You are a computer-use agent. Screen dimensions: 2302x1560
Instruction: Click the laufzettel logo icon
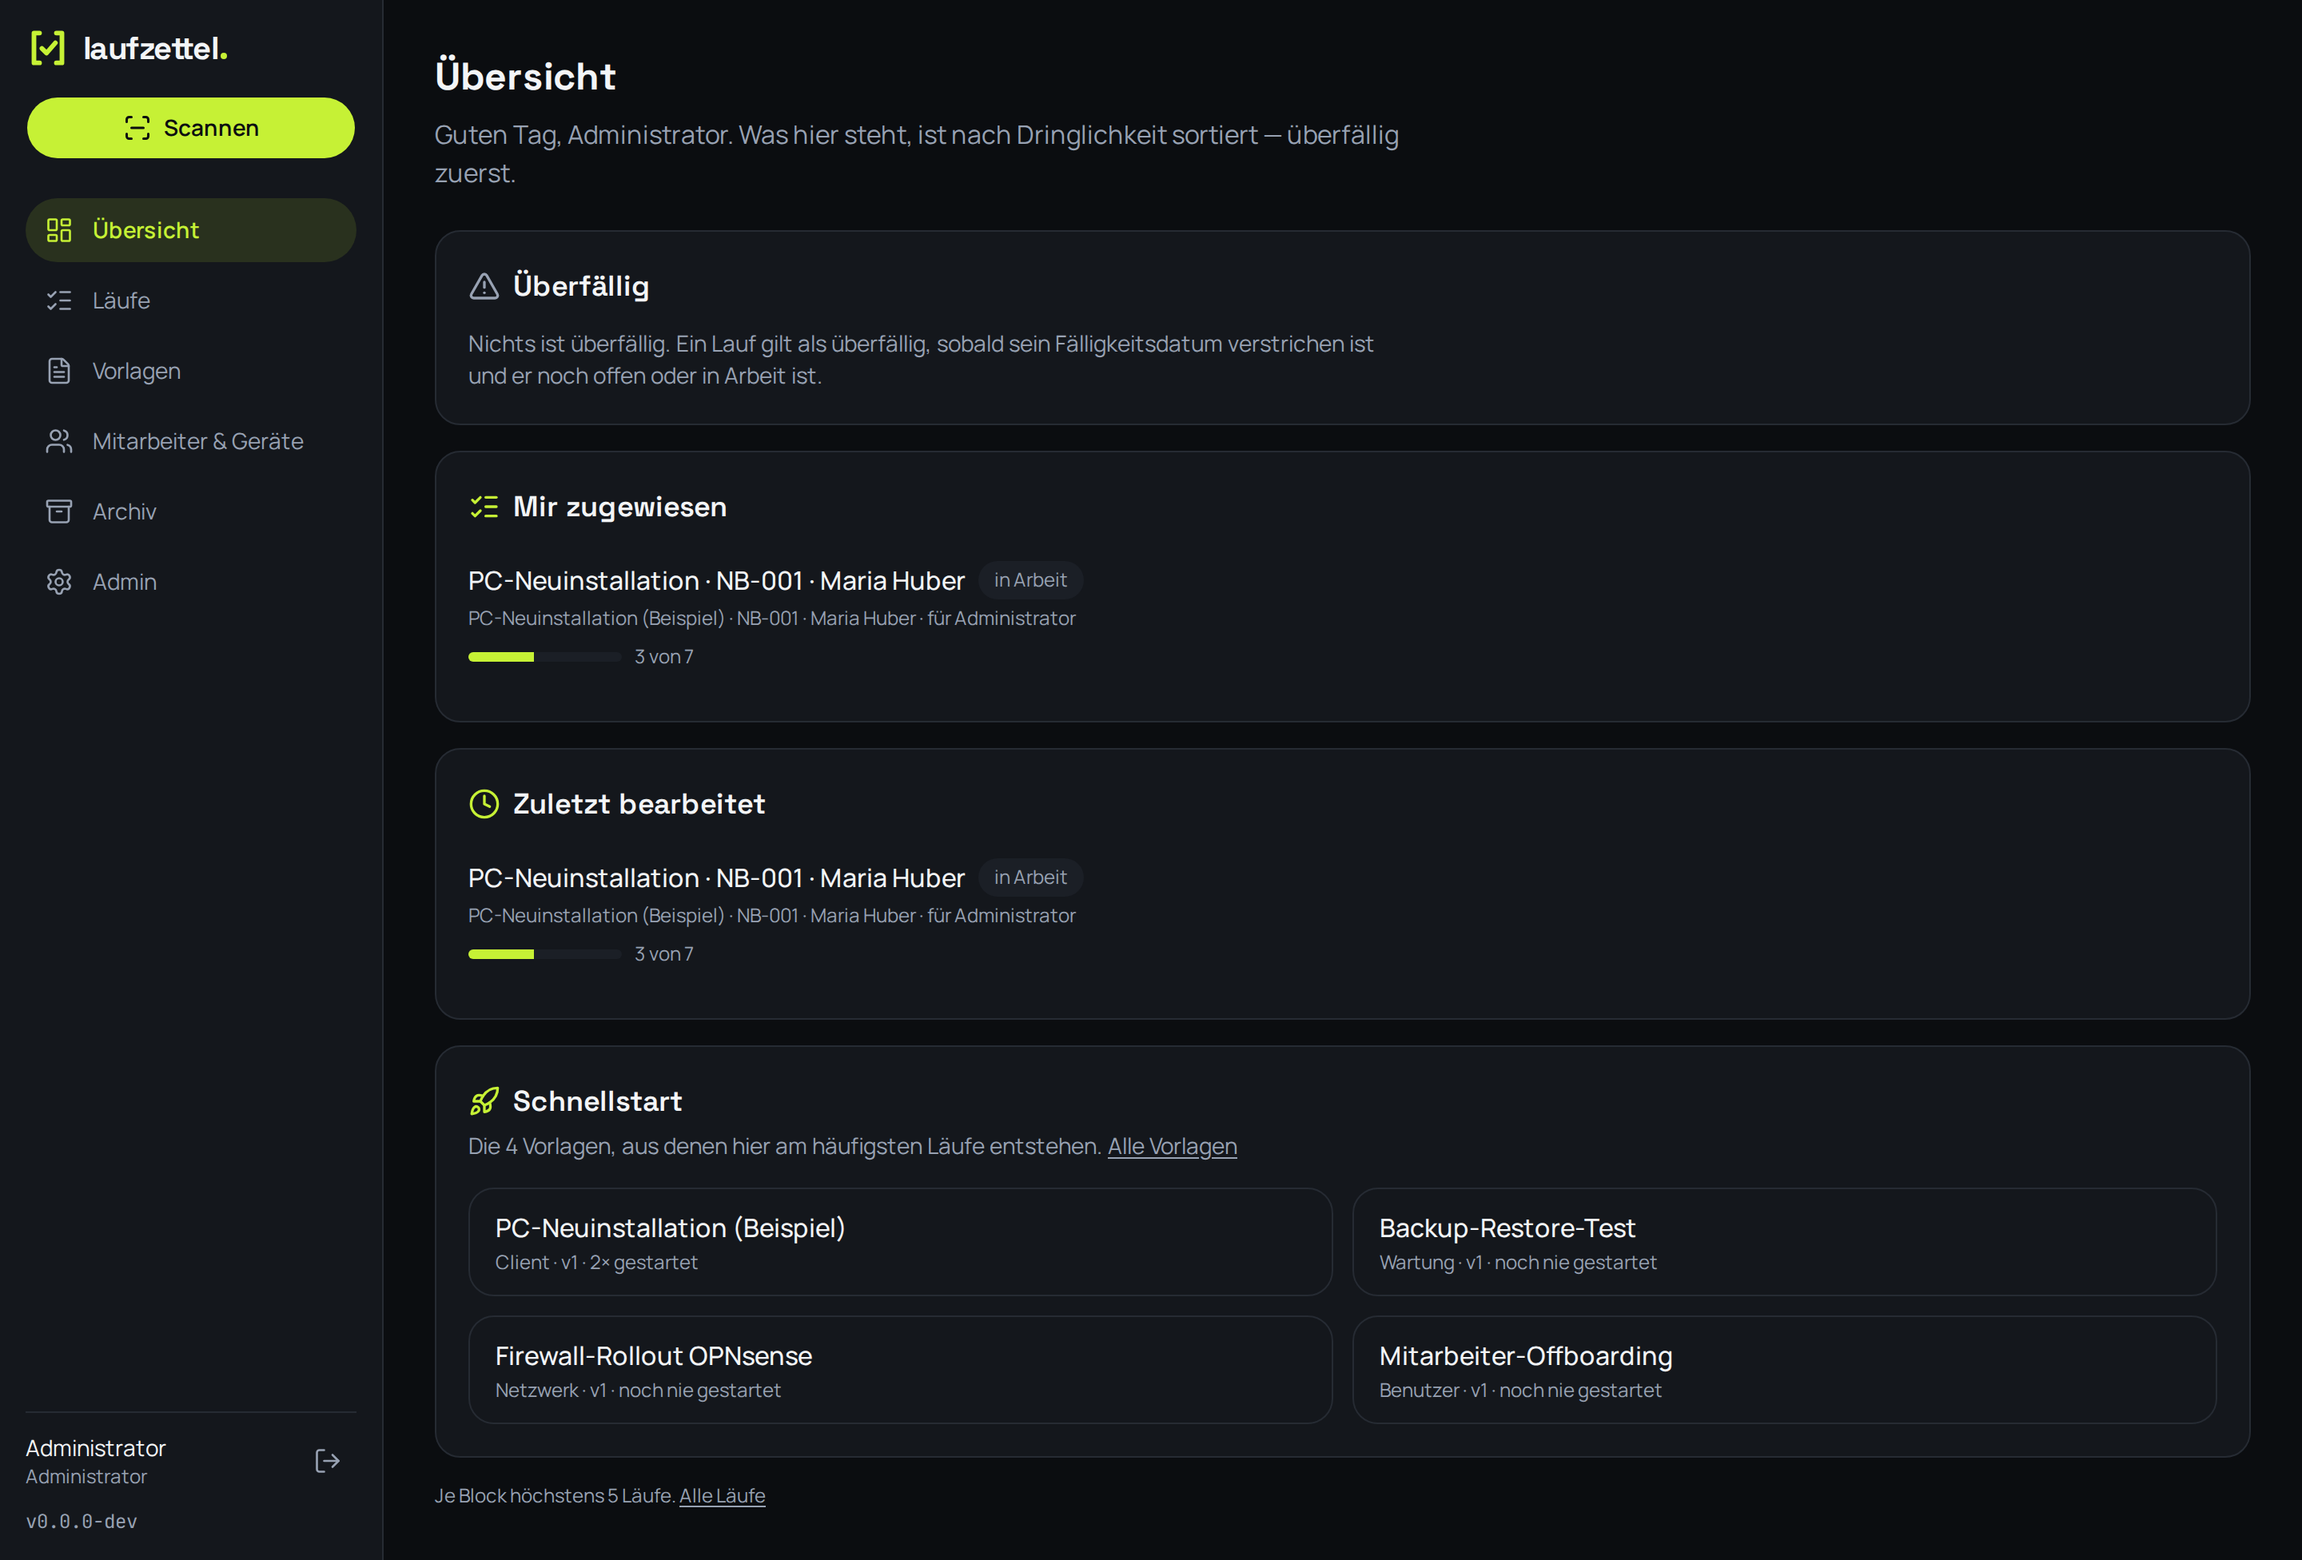tap(47, 47)
